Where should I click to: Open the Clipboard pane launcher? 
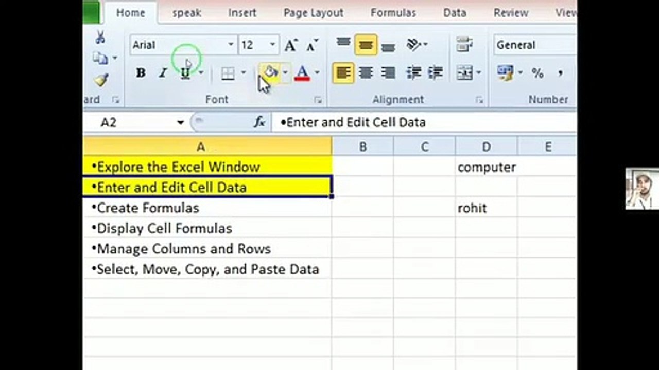(115, 100)
